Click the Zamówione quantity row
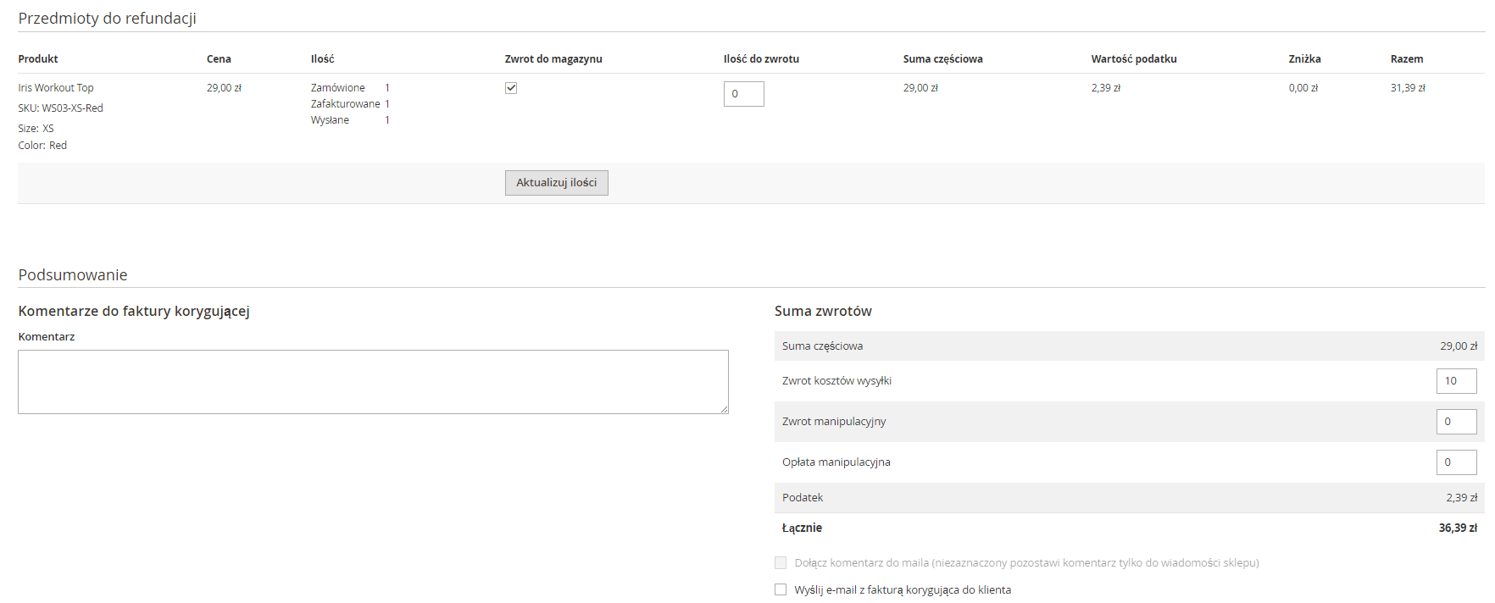The image size is (1495, 603). (x=350, y=88)
